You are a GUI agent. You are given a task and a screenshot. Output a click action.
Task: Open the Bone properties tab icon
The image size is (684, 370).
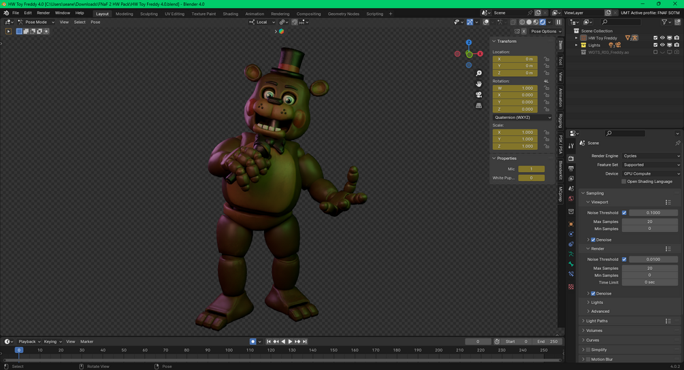point(571,264)
